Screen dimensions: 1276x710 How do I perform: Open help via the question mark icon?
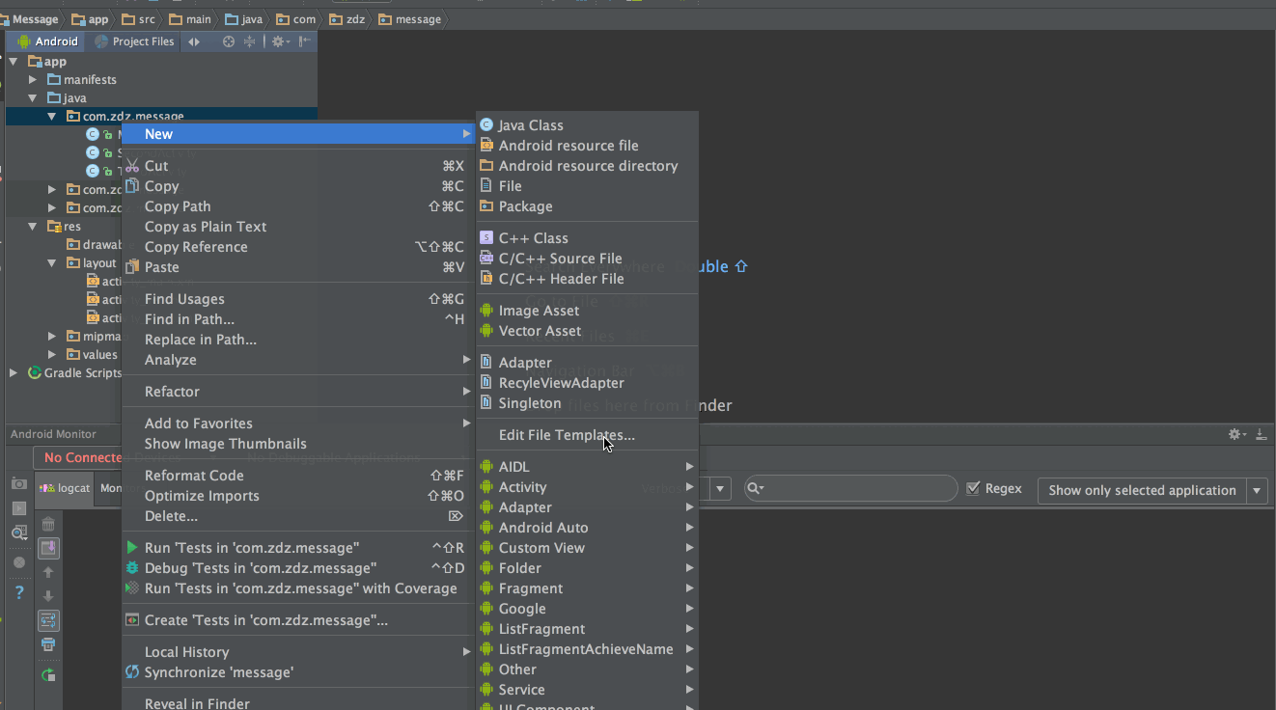tap(18, 592)
